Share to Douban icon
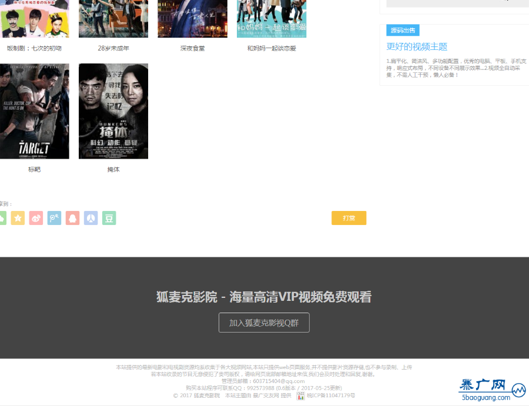 [x=109, y=218]
